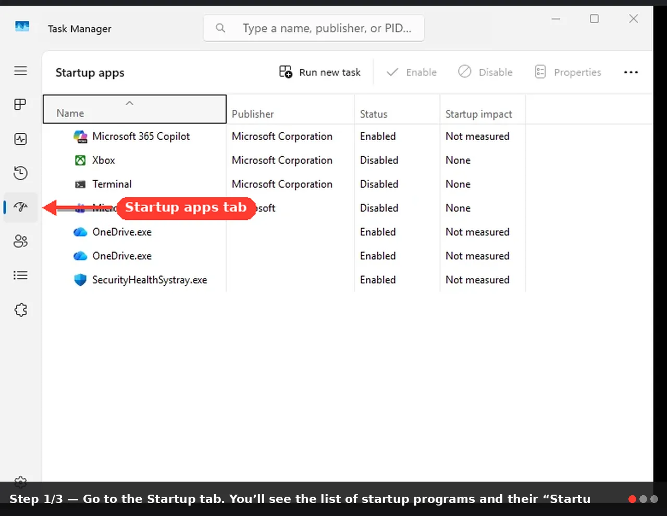Sort by the Name column header

click(134, 109)
